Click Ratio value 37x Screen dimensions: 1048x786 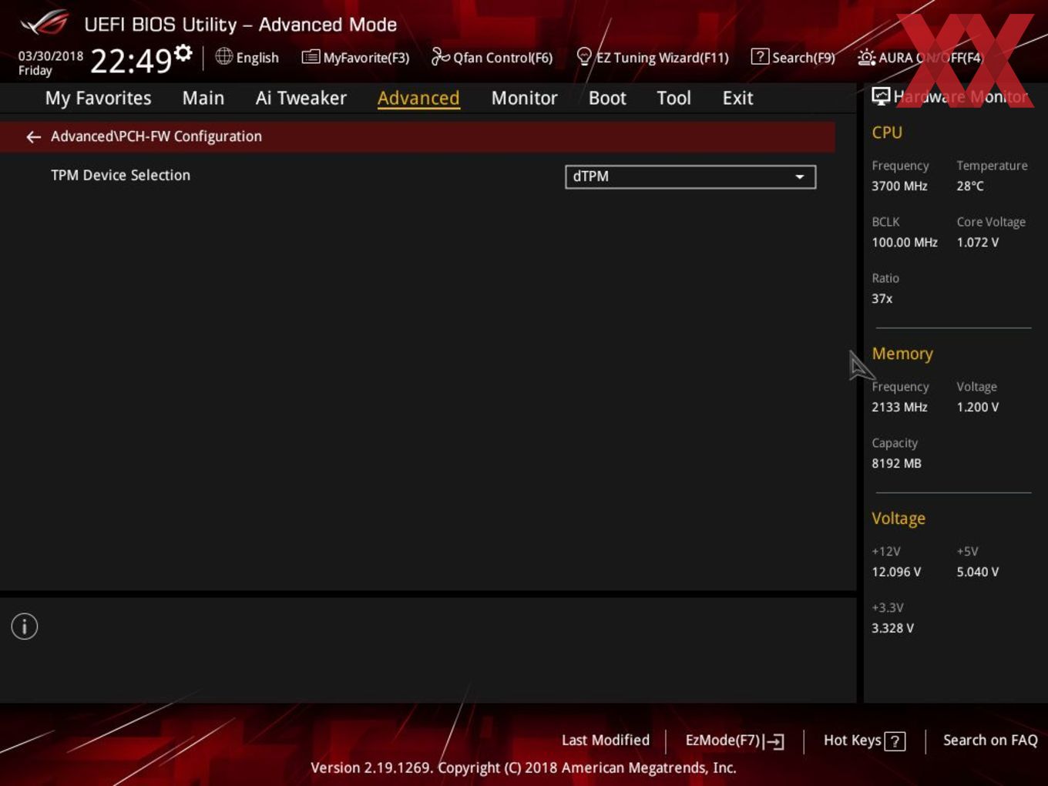click(x=882, y=299)
